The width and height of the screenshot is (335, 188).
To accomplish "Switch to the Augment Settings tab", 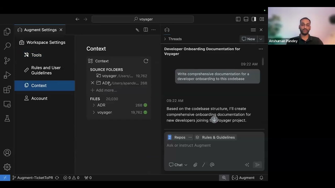I will (x=40, y=30).
